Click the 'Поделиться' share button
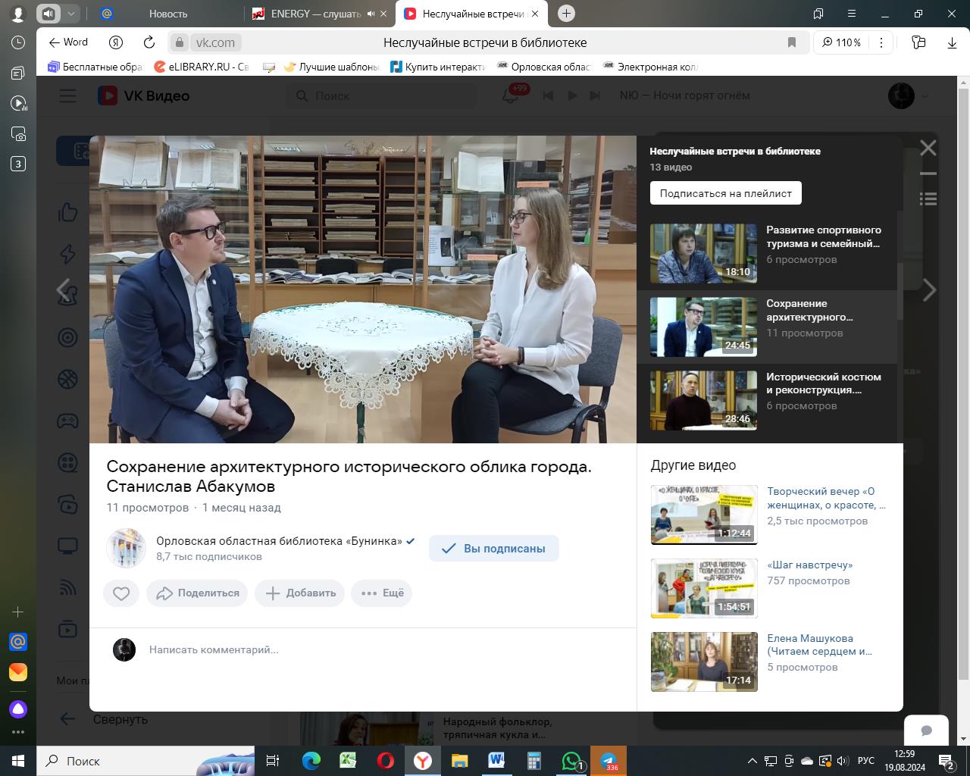The image size is (970, 776). [x=197, y=593]
